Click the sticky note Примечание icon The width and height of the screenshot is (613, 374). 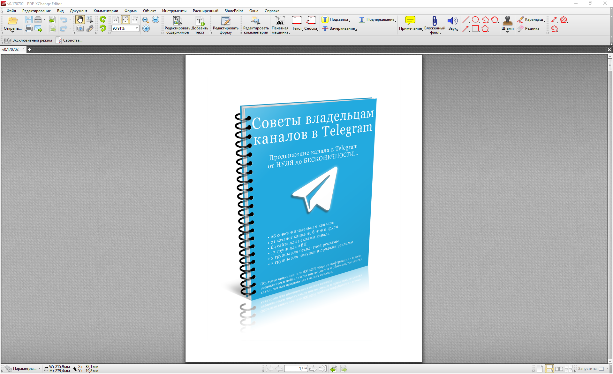coord(410,21)
